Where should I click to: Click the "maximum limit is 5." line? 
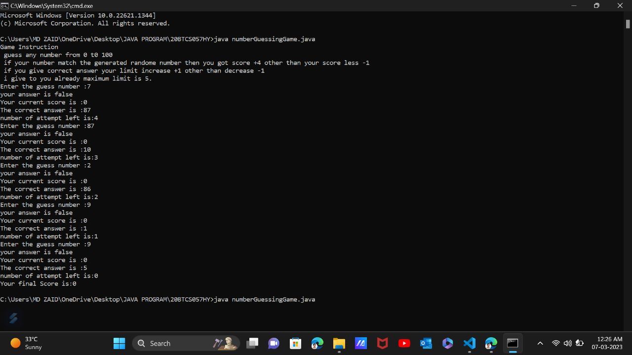(x=78, y=78)
